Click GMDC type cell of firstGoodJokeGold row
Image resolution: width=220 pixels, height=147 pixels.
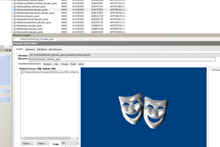(x=64, y=10)
